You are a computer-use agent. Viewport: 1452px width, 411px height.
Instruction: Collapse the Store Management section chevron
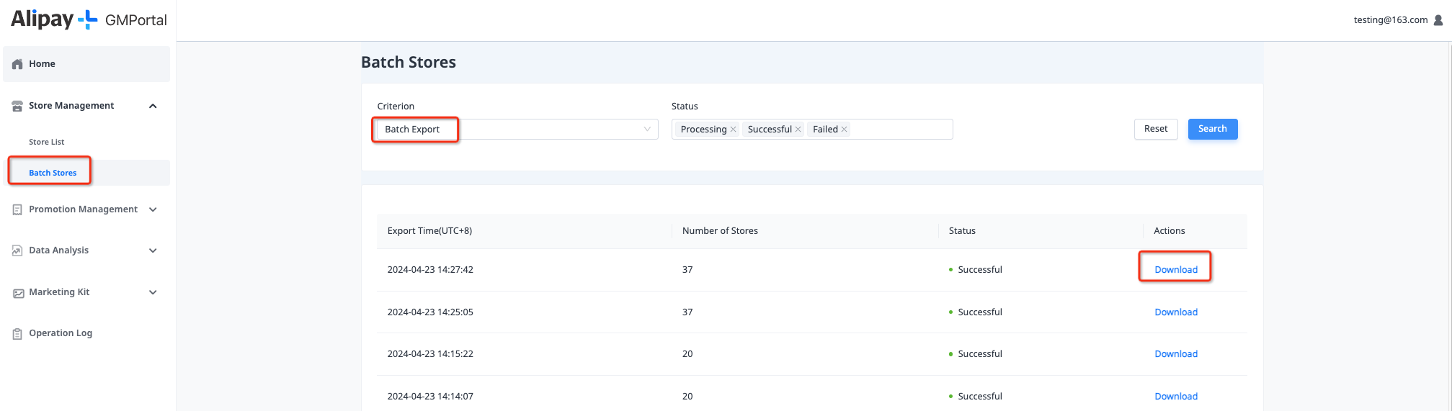pos(153,106)
